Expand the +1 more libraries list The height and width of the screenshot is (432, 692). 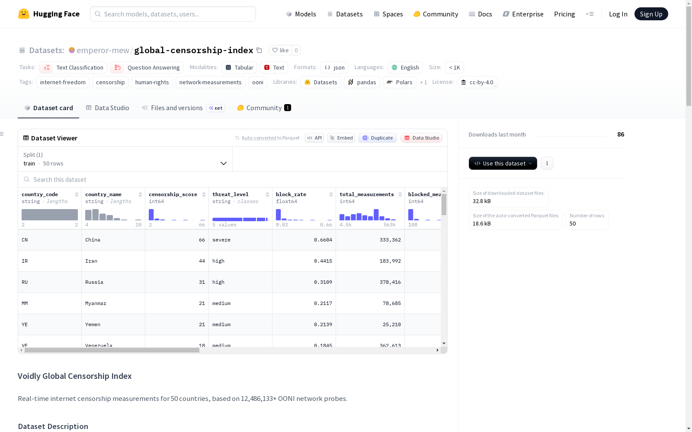423,82
